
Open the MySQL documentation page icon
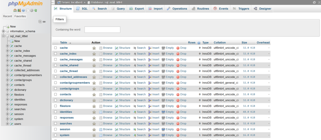click(x=28, y=10)
